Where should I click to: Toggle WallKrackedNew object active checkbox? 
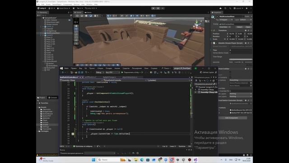[217, 17]
